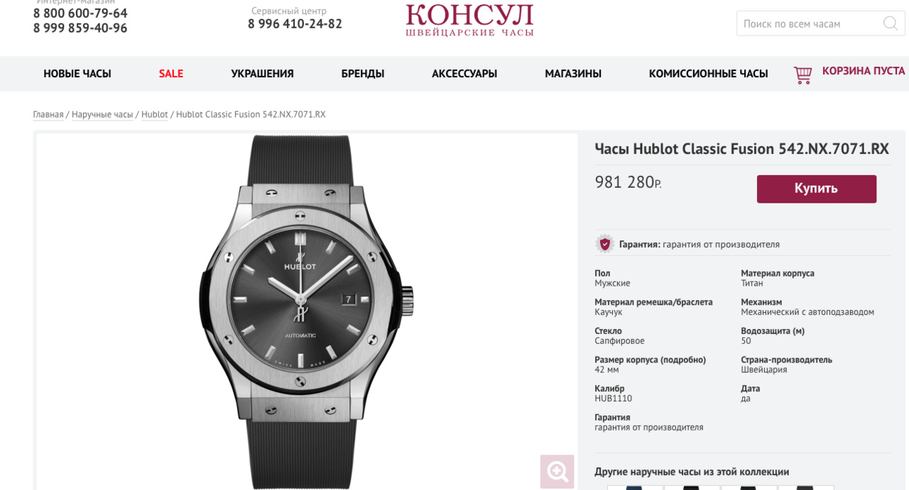The image size is (909, 490).
Task: Buy the watch with Купить button
Action: [817, 189]
